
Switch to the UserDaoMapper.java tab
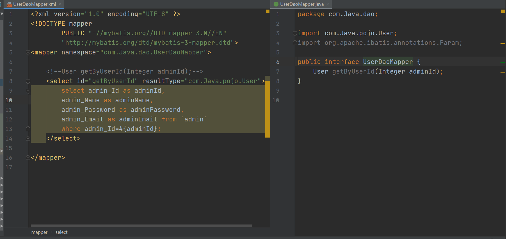(x=302, y=4)
